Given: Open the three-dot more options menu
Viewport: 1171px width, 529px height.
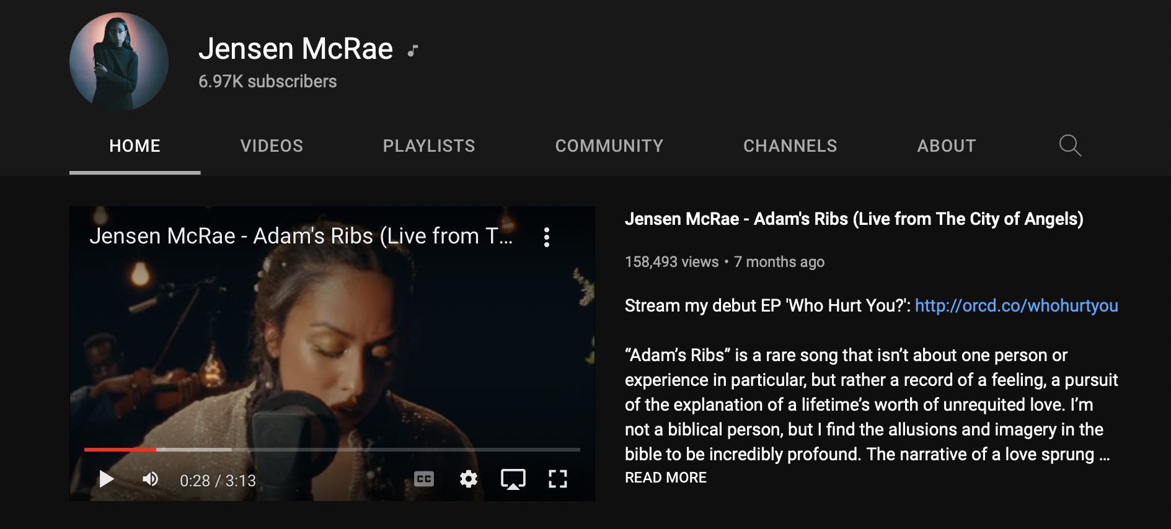Looking at the screenshot, I should pyautogui.click(x=546, y=237).
